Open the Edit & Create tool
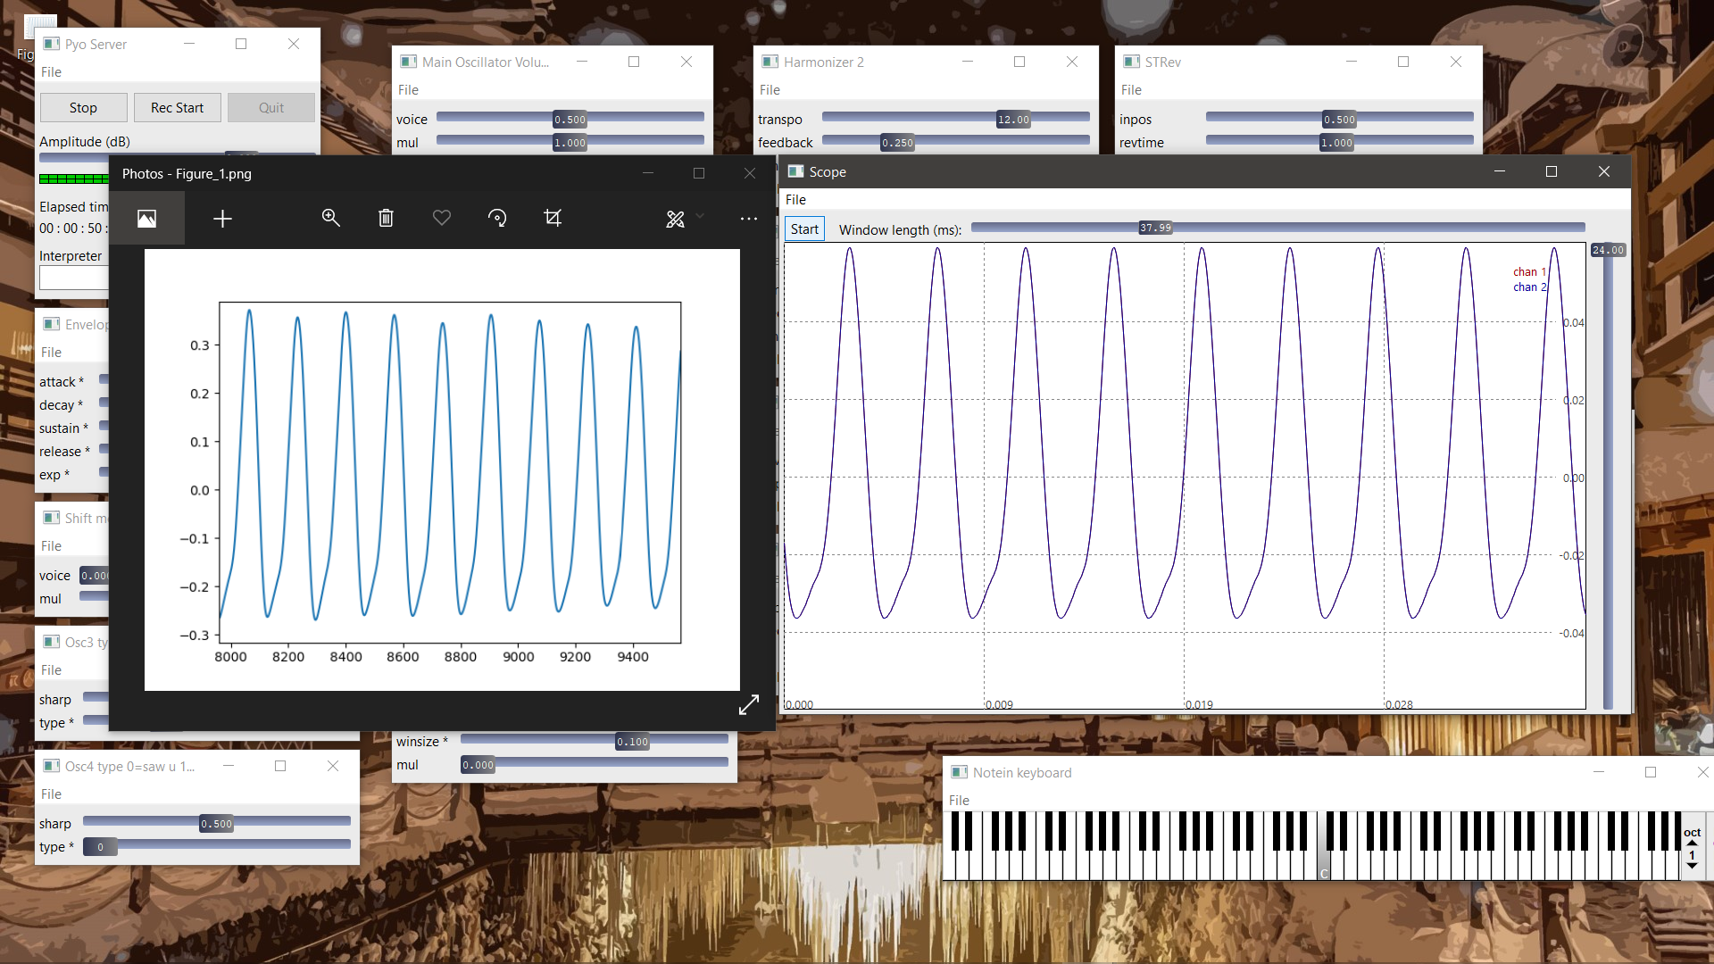1714x964 pixels. (x=675, y=219)
